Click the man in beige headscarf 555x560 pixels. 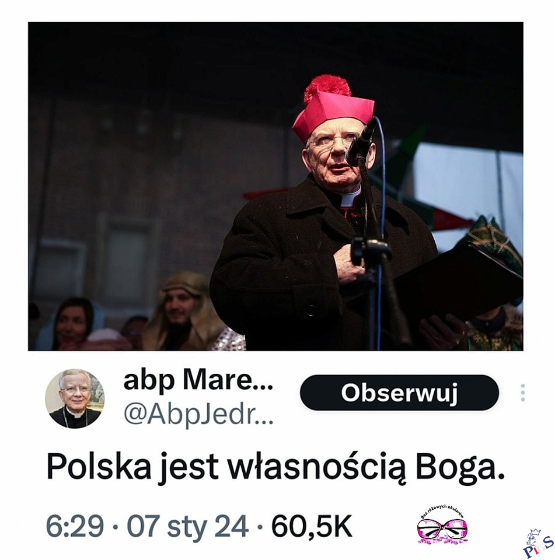point(183,311)
